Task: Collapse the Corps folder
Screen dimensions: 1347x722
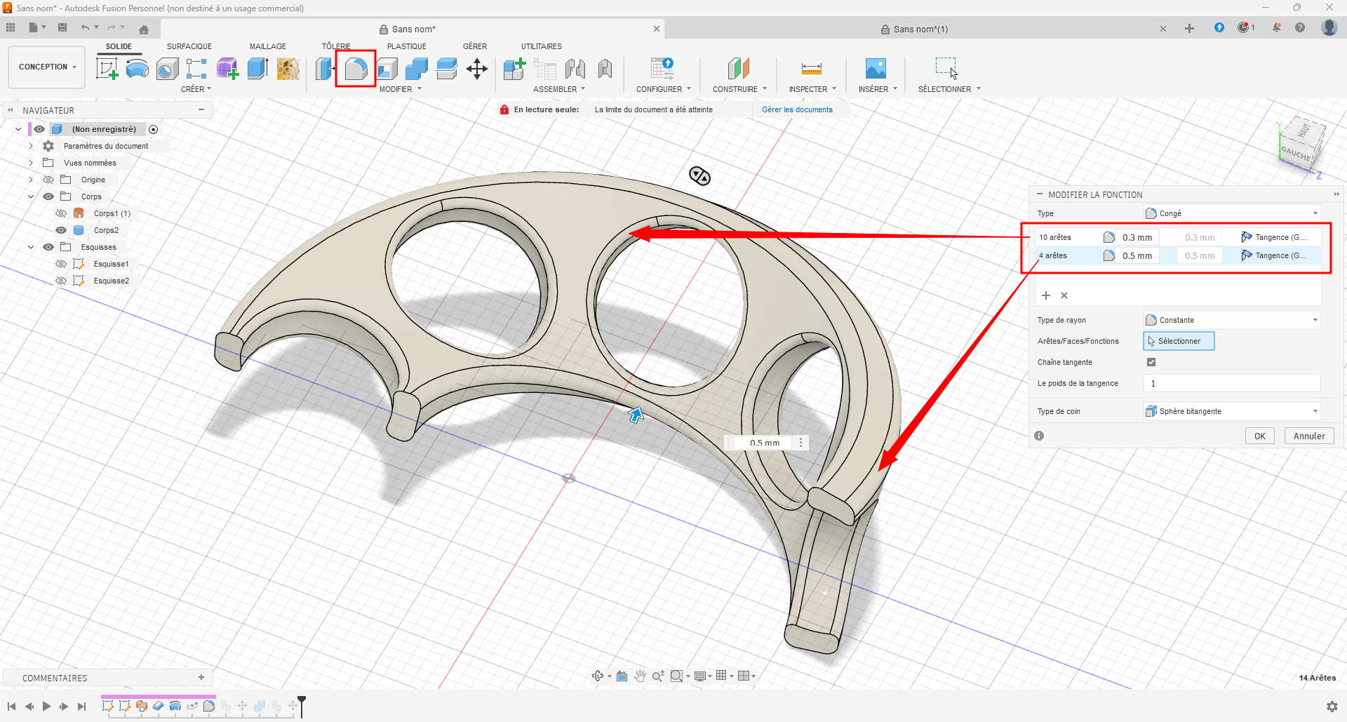Action: [x=31, y=196]
